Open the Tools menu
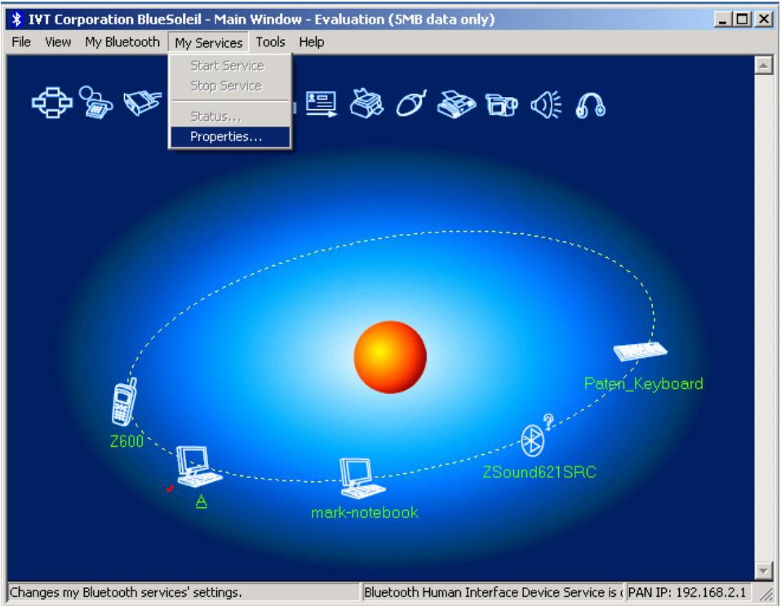Image resolution: width=781 pixels, height=606 pixels. pyautogui.click(x=270, y=42)
